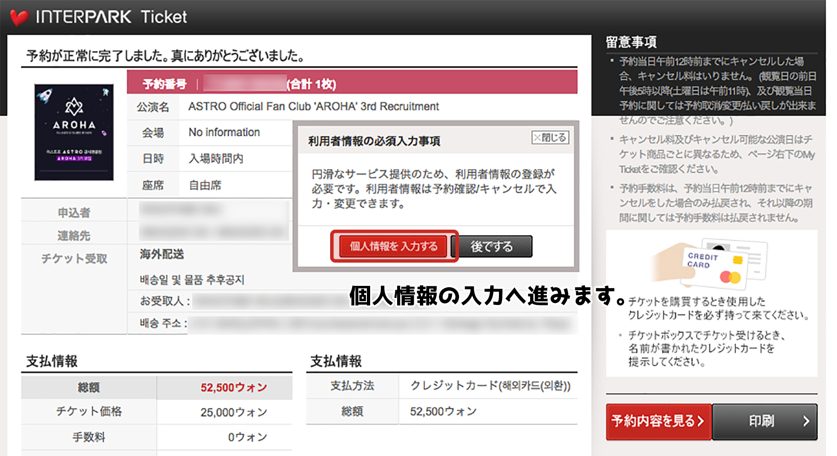Open the INTERPARK Ticket home title
837x456 pixels.
111,17
